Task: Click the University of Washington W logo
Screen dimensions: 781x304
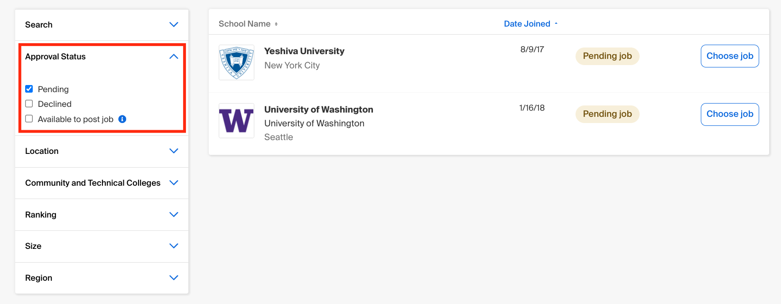Action: (236, 121)
